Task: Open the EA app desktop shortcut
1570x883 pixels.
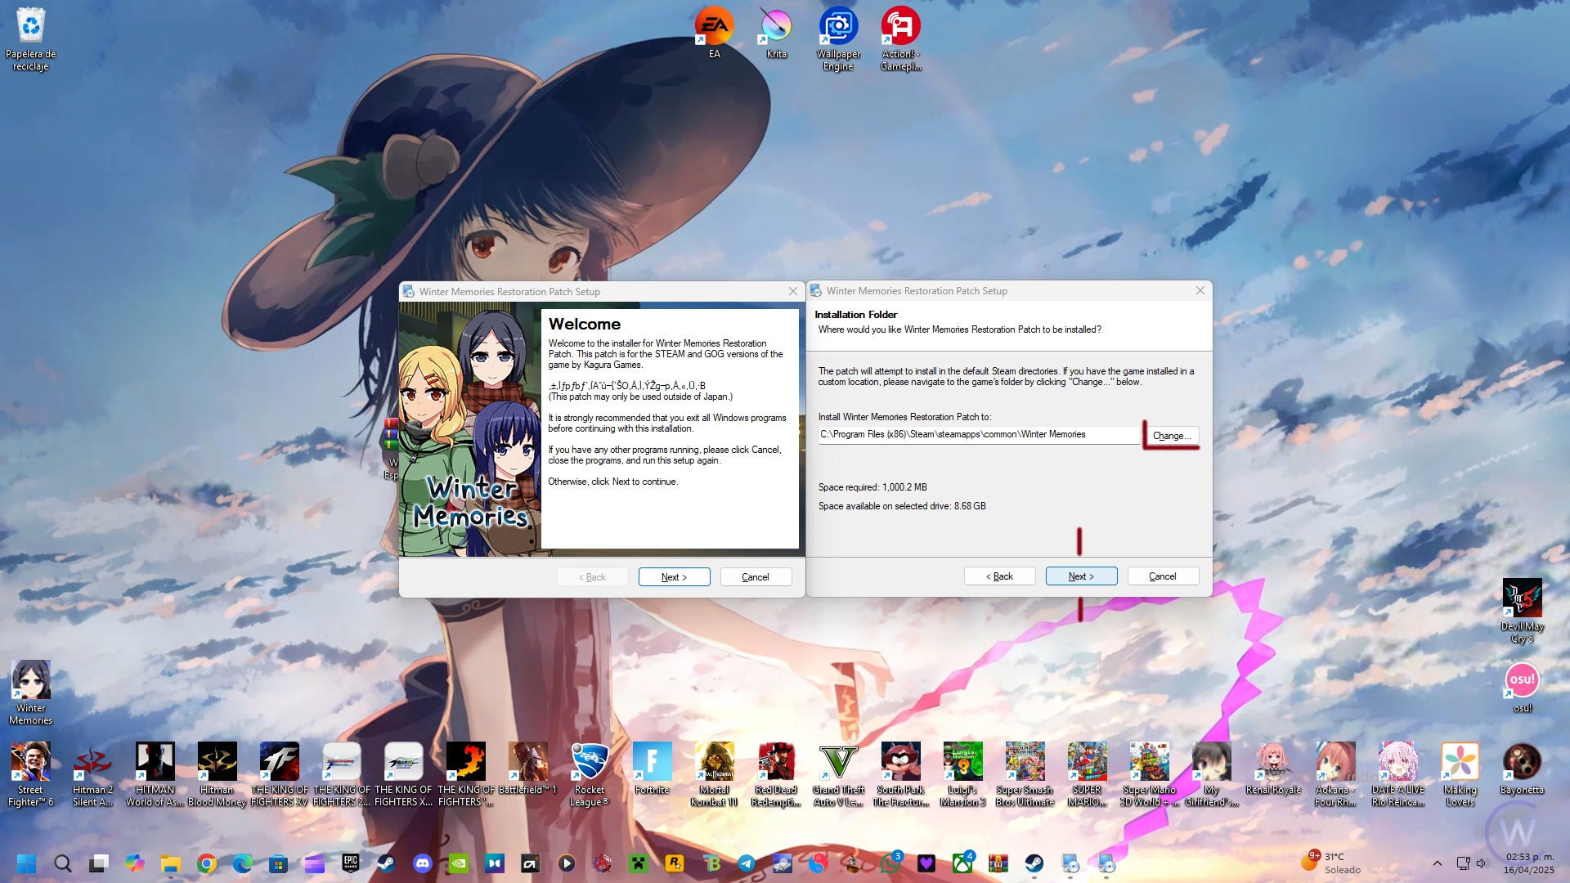Action: (x=714, y=33)
